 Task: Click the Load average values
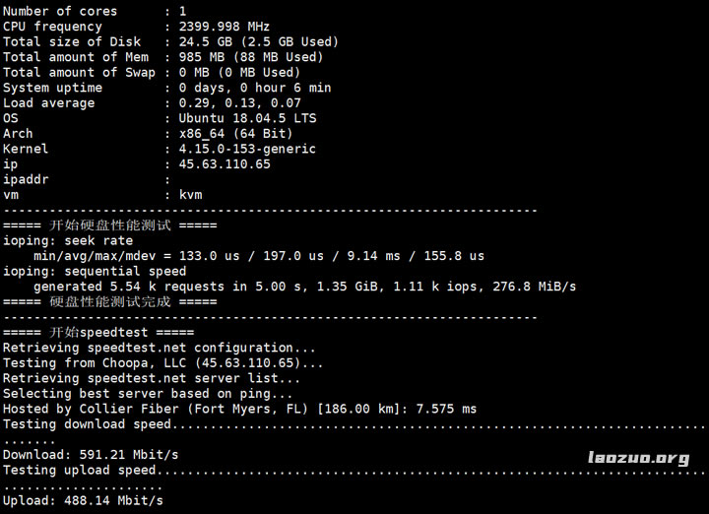tap(239, 103)
